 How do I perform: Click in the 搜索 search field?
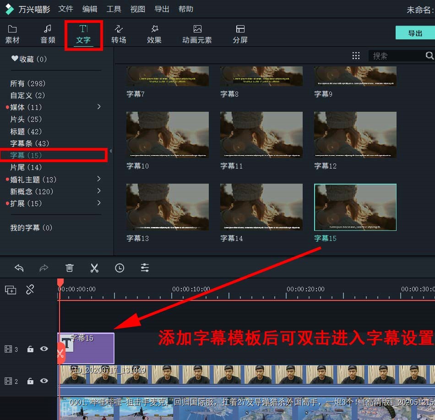coord(397,56)
